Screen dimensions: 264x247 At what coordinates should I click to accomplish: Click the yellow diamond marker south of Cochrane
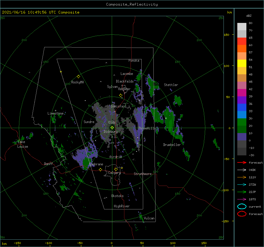(x=100, y=169)
